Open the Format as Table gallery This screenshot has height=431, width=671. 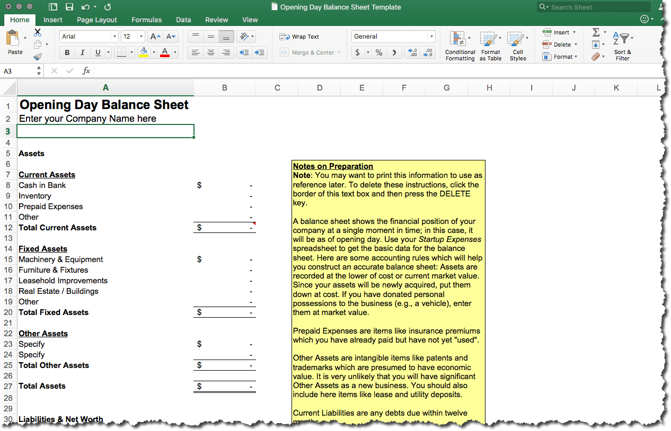[x=490, y=46]
